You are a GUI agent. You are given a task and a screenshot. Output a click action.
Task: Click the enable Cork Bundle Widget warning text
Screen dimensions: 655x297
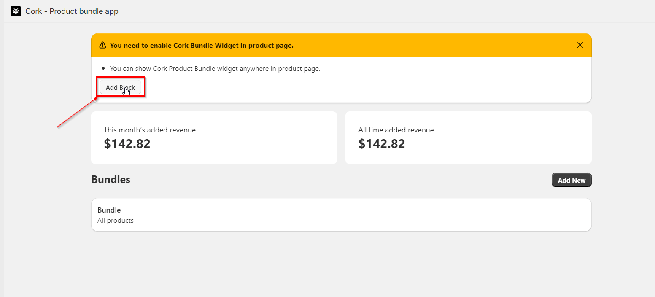point(202,45)
